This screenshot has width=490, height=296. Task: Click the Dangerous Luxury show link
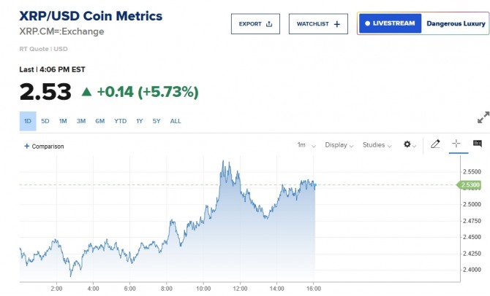pyautogui.click(x=456, y=23)
